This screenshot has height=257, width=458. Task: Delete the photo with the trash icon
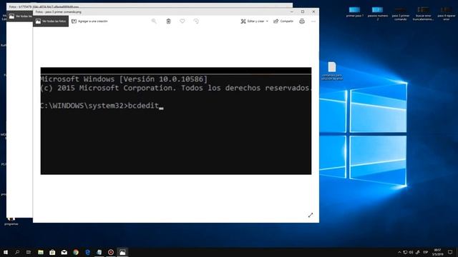[x=169, y=21]
